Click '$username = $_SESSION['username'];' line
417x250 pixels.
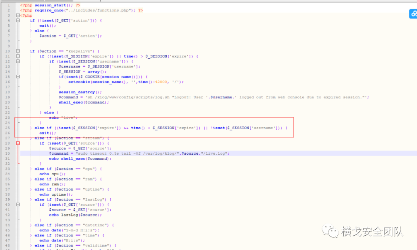pos(100,66)
